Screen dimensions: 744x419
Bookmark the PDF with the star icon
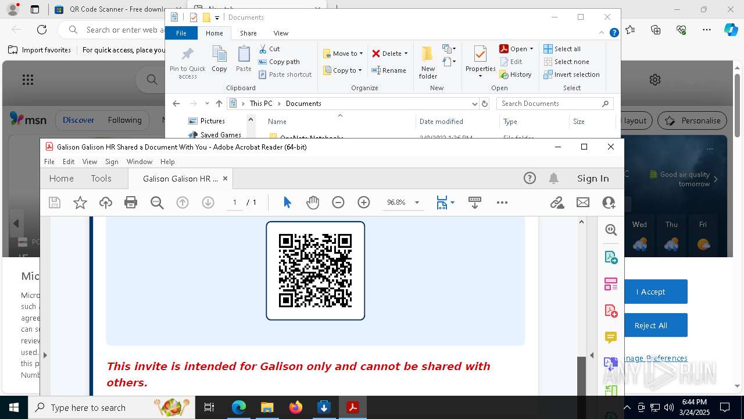(x=80, y=203)
